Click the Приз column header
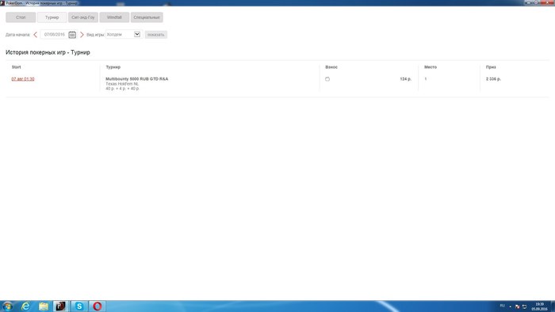The image size is (555, 312). click(x=491, y=67)
